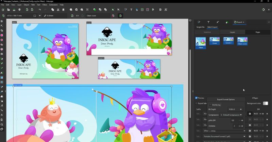Expand the dock panel chevron menu
This screenshot has width=272, height=142.
(269, 22)
